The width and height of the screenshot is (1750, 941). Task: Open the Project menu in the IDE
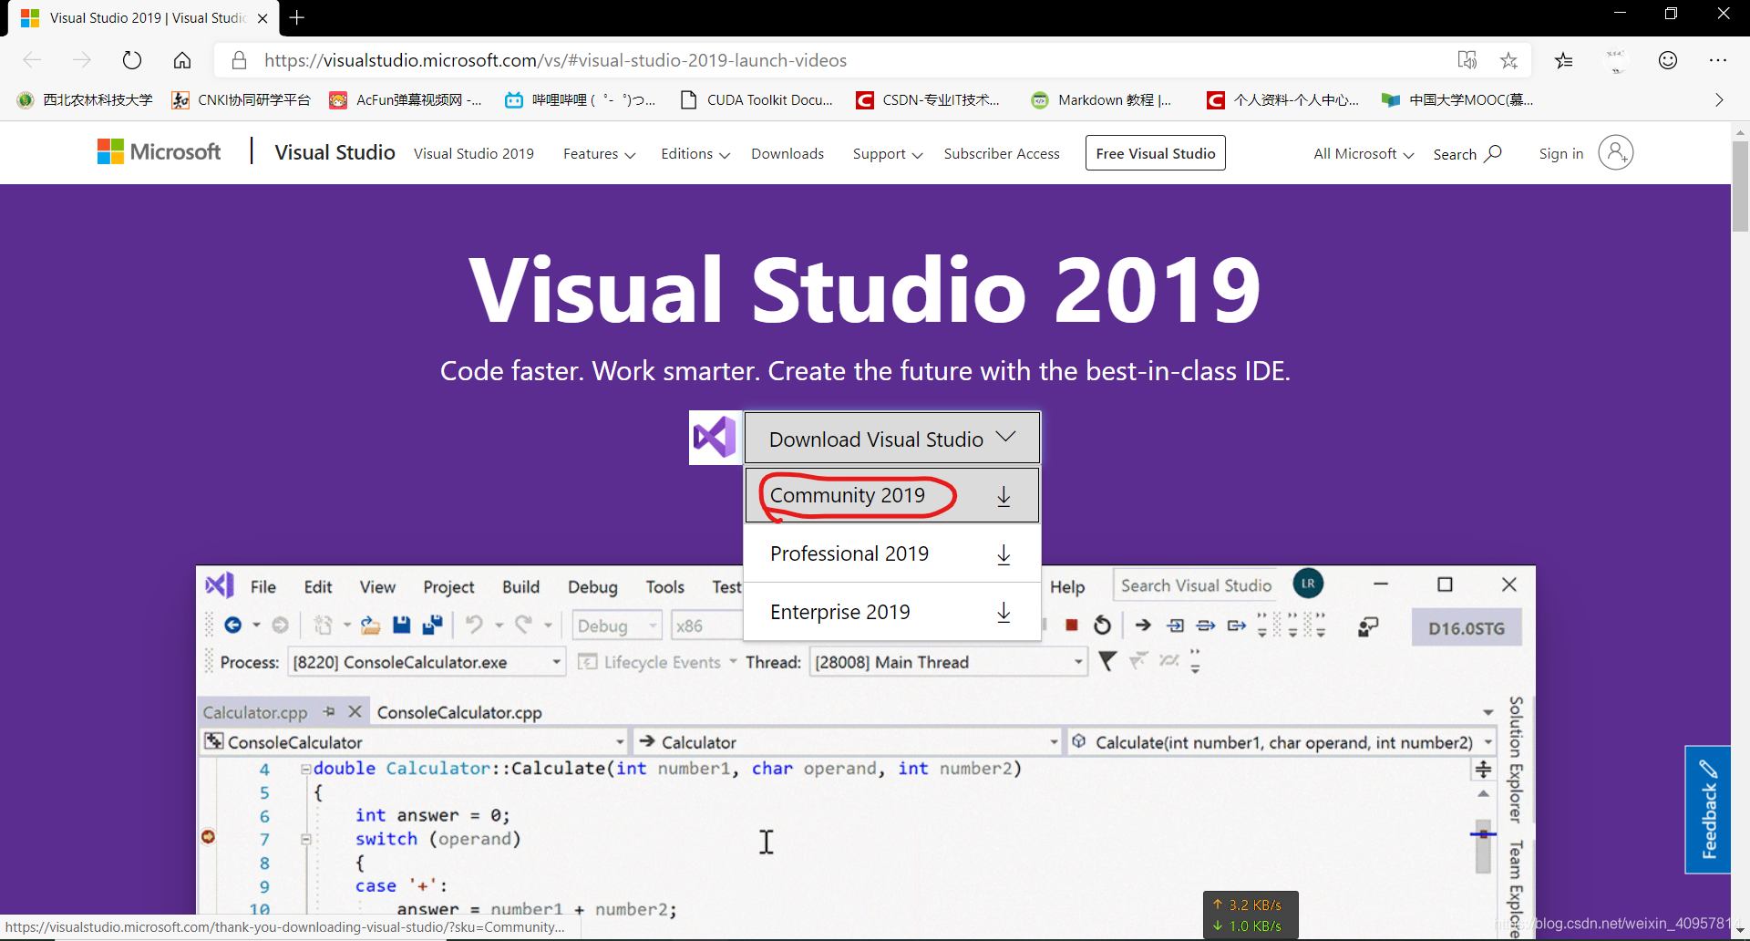(448, 586)
